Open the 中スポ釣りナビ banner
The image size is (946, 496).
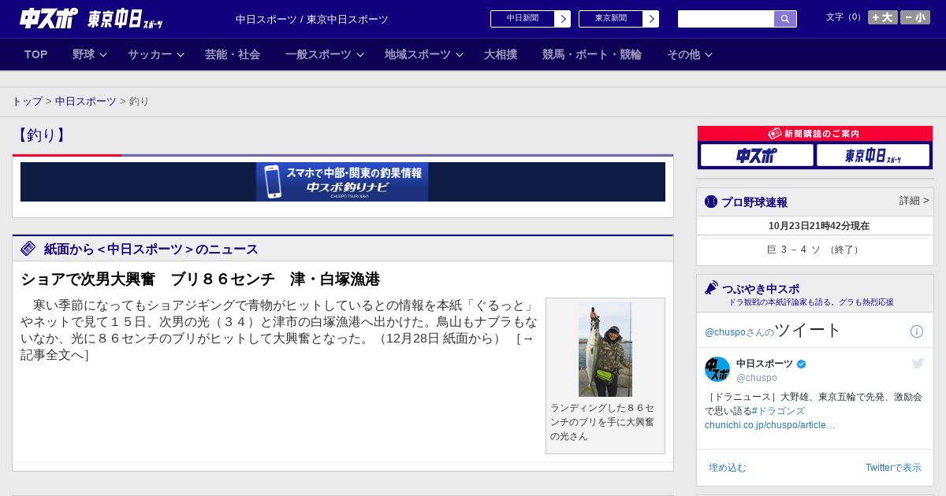click(342, 182)
